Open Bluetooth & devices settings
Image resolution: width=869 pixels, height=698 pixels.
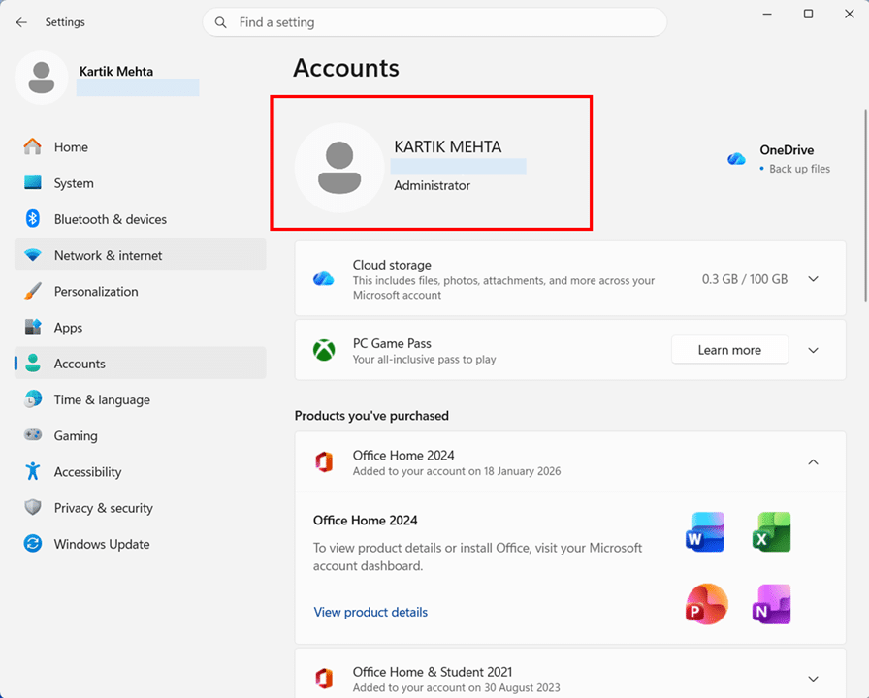point(110,219)
